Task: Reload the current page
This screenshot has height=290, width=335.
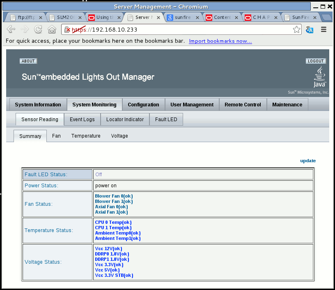Action: [x=38, y=29]
